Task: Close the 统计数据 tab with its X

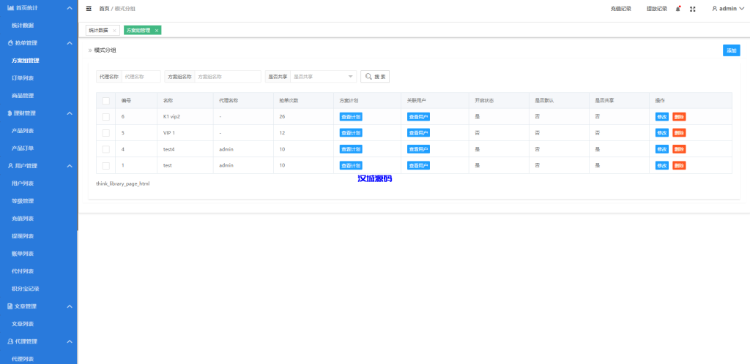Action: pos(114,31)
